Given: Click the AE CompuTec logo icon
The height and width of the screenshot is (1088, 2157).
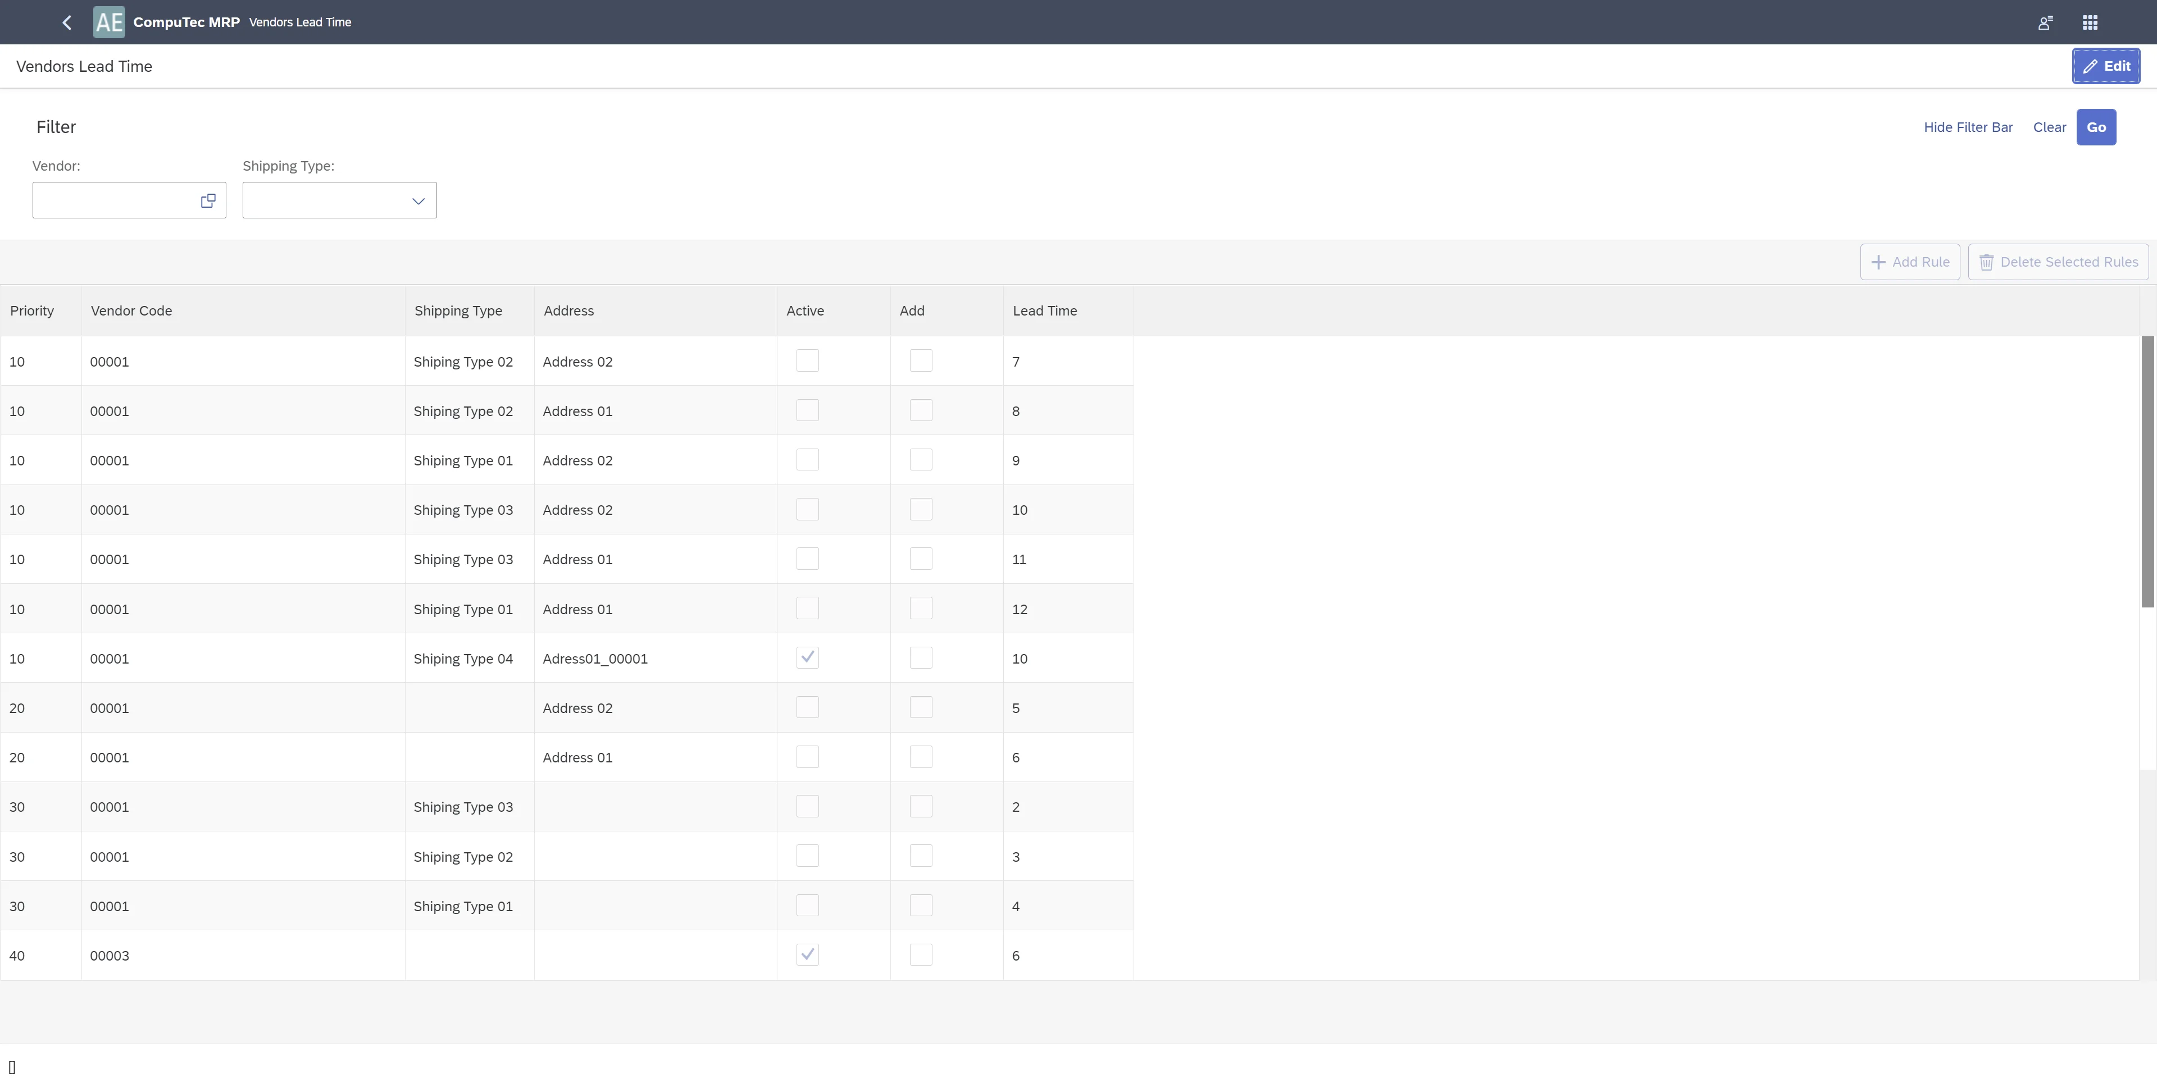Looking at the screenshot, I should point(109,22).
